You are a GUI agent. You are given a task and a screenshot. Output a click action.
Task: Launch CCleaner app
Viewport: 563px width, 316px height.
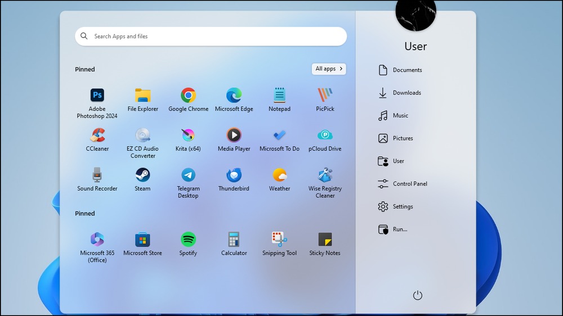97,140
